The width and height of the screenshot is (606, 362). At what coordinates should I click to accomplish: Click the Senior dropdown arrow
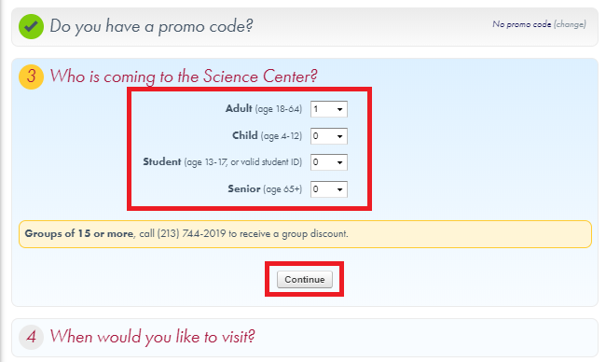pyautogui.click(x=339, y=189)
